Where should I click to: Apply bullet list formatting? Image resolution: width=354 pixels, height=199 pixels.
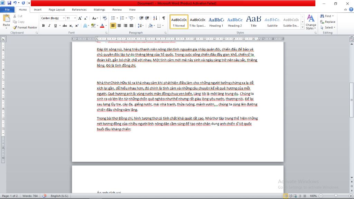pyautogui.click(x=113, y=18)
